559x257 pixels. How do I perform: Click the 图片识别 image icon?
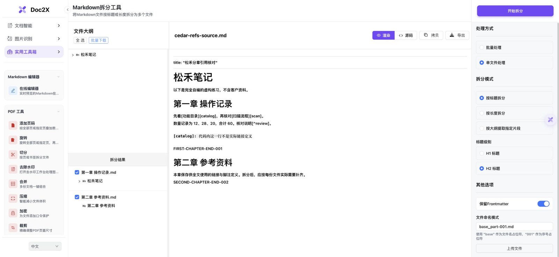10,39
